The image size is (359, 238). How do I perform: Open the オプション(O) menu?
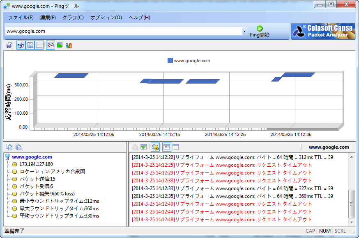coord(106,18)
